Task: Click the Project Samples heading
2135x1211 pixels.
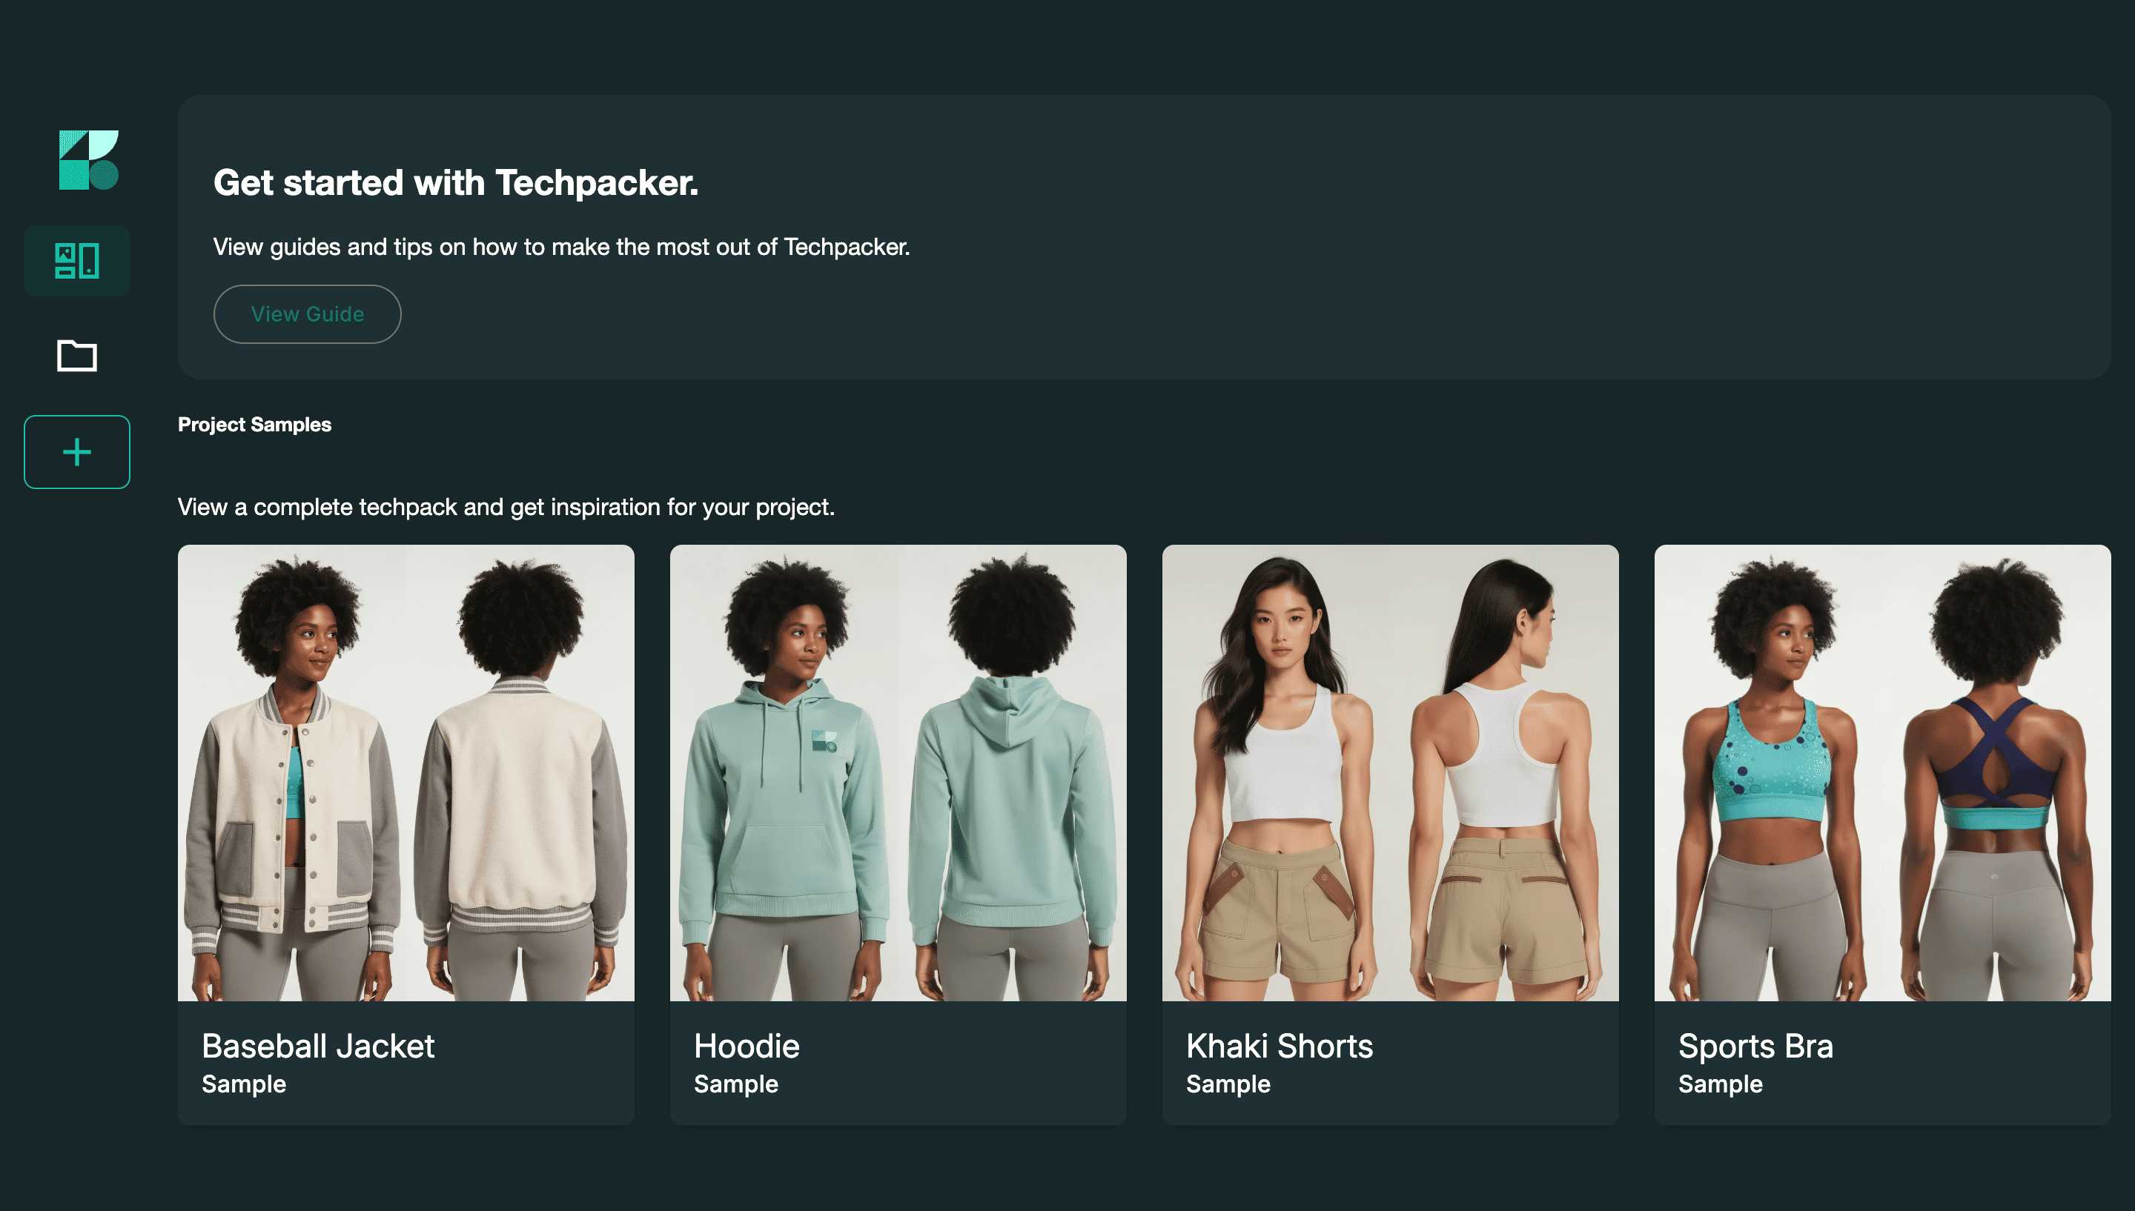Action: tap(254, 424)
